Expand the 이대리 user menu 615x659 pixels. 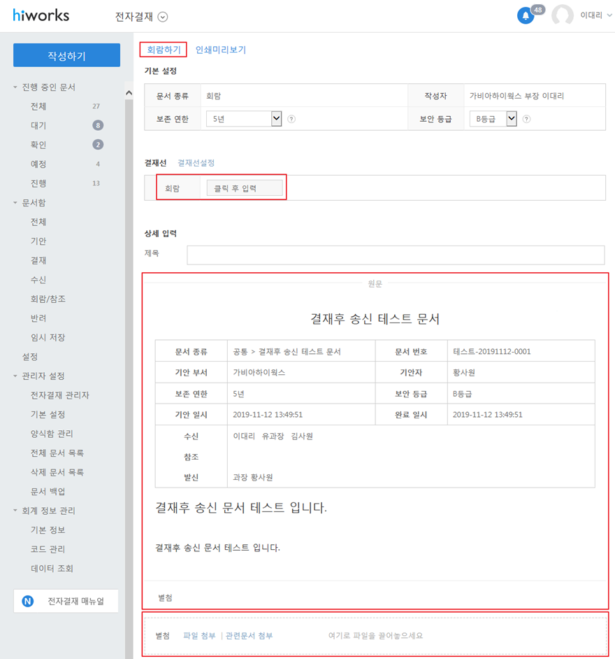point(595,15)
